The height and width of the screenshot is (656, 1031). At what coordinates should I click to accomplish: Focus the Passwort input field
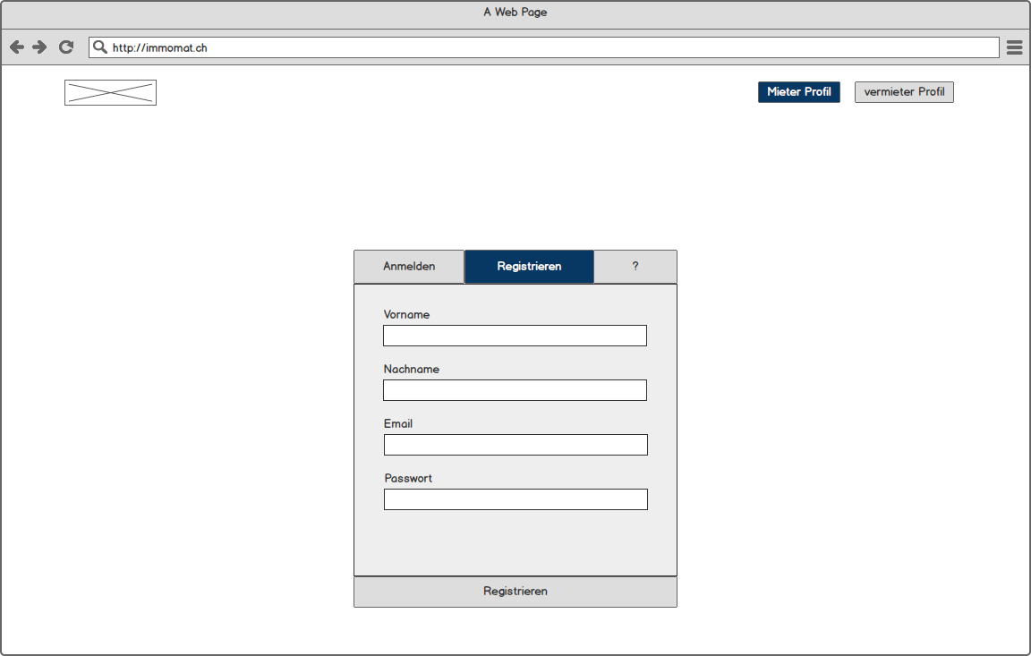point(515,499)
